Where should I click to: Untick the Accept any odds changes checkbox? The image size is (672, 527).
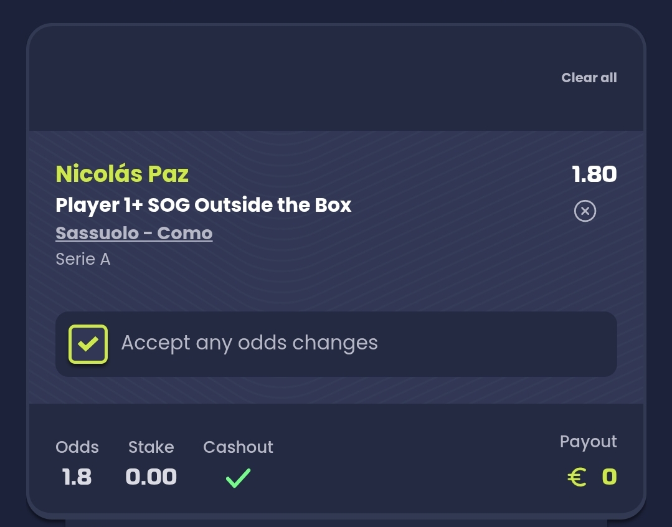(88, 344)
